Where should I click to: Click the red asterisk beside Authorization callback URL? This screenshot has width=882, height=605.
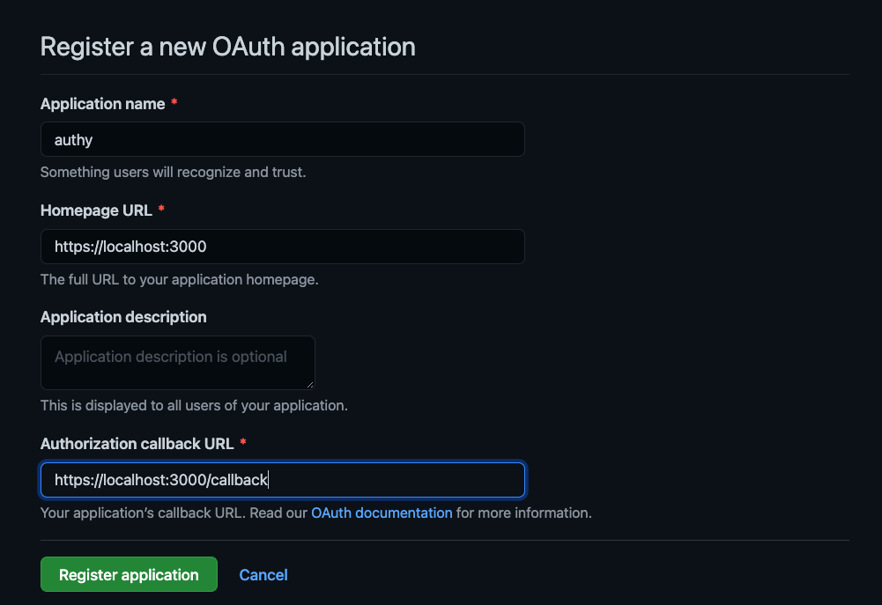tap(243, 443)
